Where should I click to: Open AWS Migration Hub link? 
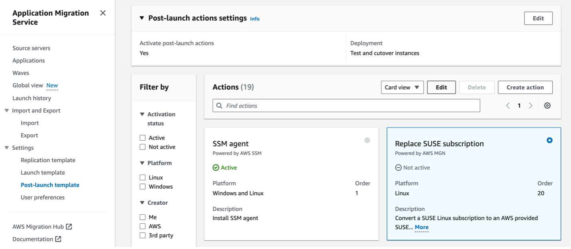(x=38, y=227)
